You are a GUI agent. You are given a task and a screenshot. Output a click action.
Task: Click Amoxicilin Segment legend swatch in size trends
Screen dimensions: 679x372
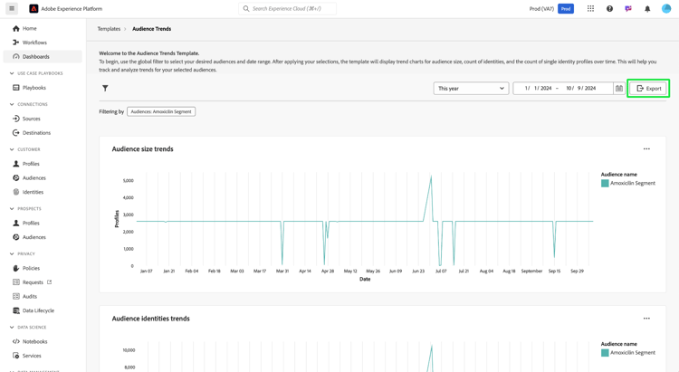coord(605,183)
